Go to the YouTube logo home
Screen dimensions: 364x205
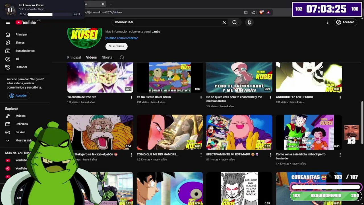point(26,22)
